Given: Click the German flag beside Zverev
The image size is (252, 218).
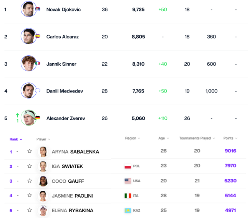Looking at the screenshot, I should pyautogui.click(x=38, y=117).
